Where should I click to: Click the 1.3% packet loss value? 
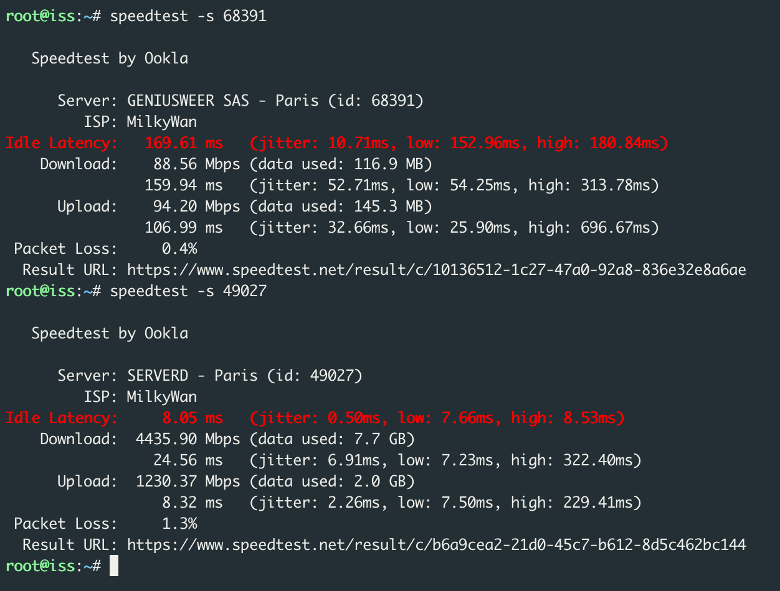click(179, 524)
